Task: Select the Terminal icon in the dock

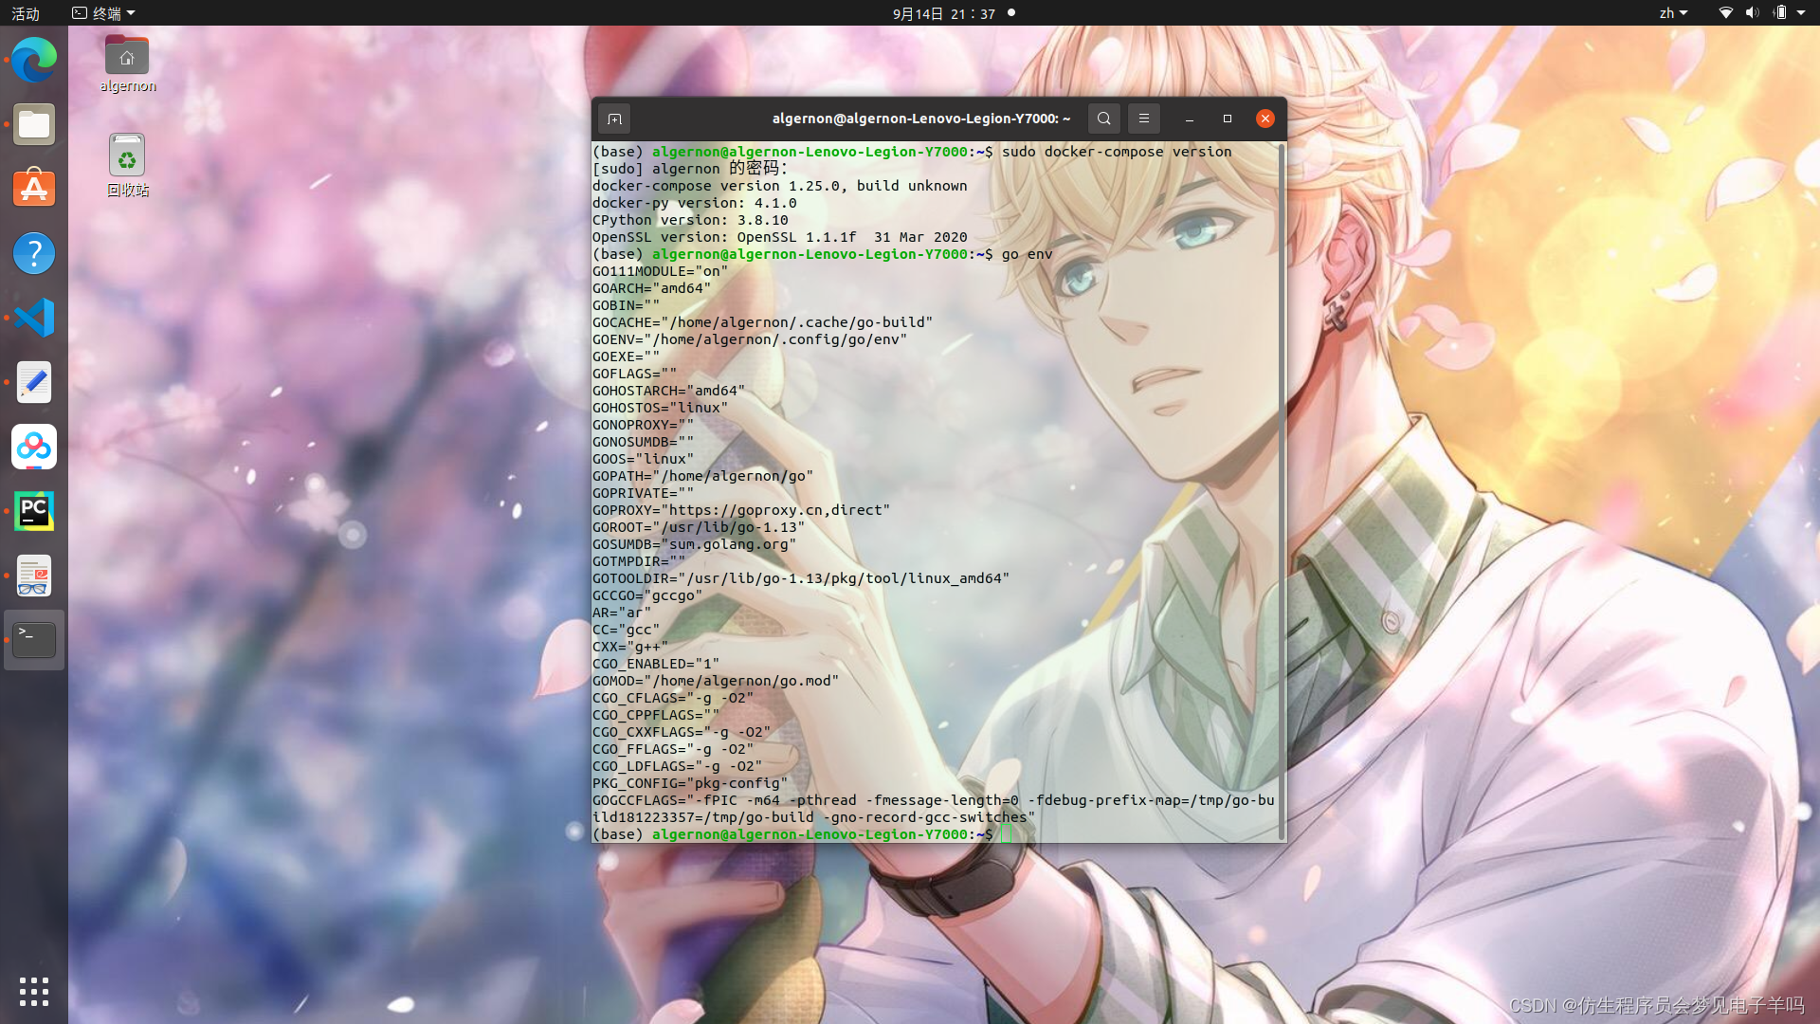Action: click(x=34, y=640)
